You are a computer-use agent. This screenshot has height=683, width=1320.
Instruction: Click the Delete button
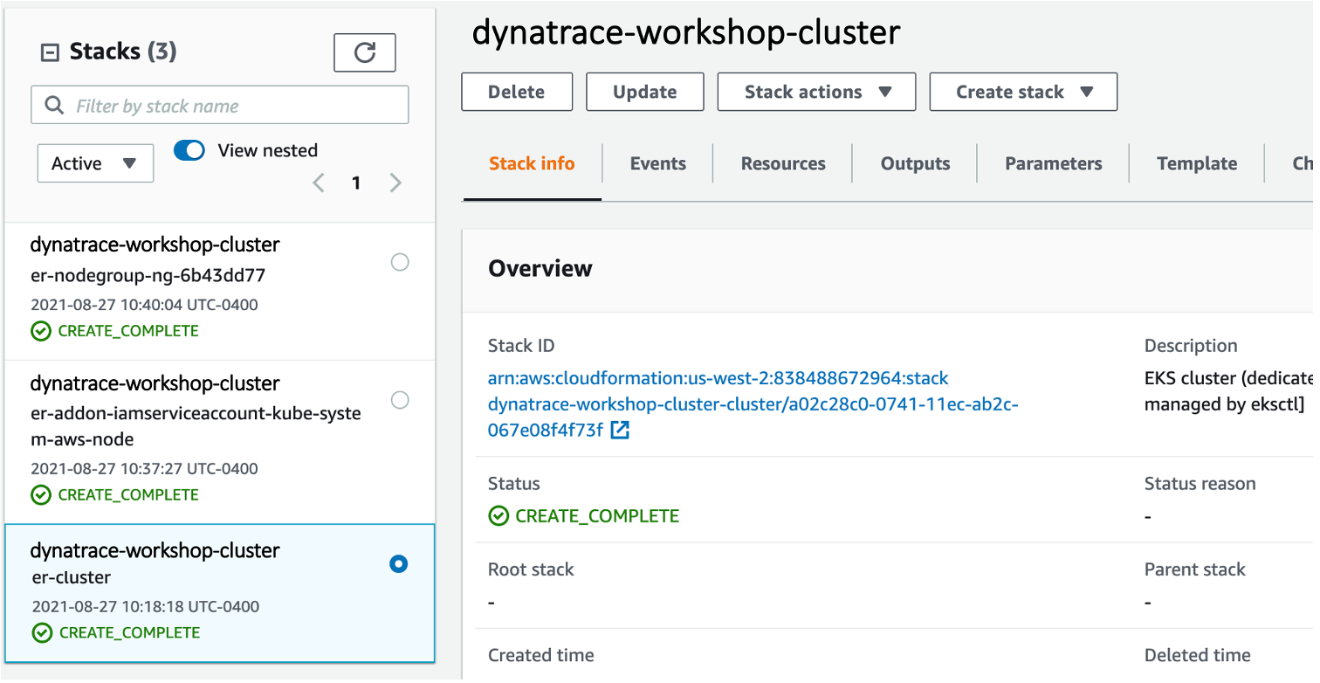517,92
